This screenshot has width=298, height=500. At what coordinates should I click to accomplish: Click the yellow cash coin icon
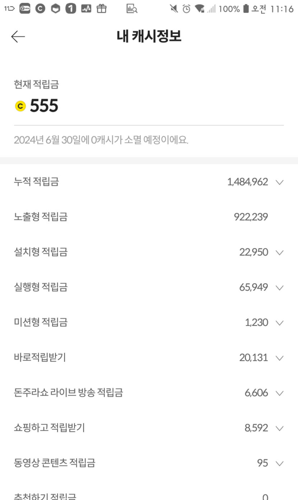coord(20,106)
